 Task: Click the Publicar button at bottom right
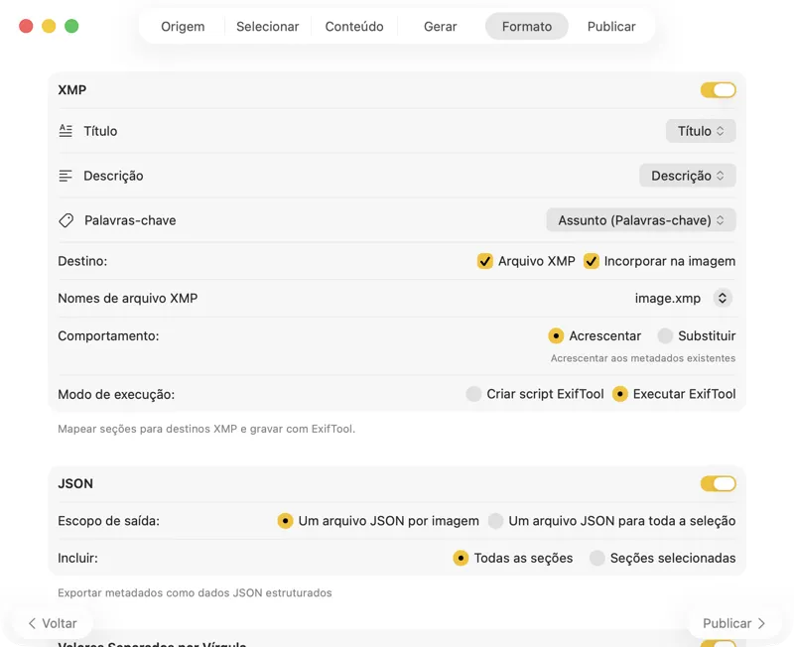(x=731, y=623)
